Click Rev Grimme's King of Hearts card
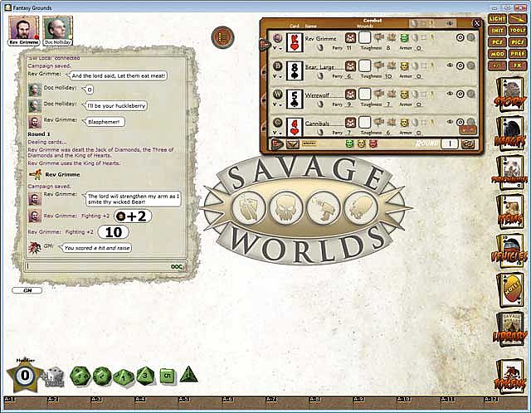The height and width of the screenshot is (413, 531). coord(295,42)
